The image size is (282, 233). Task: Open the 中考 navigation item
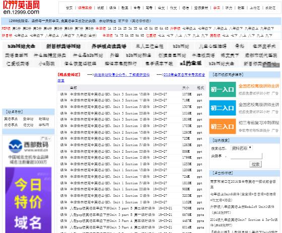tap(137, 8)
